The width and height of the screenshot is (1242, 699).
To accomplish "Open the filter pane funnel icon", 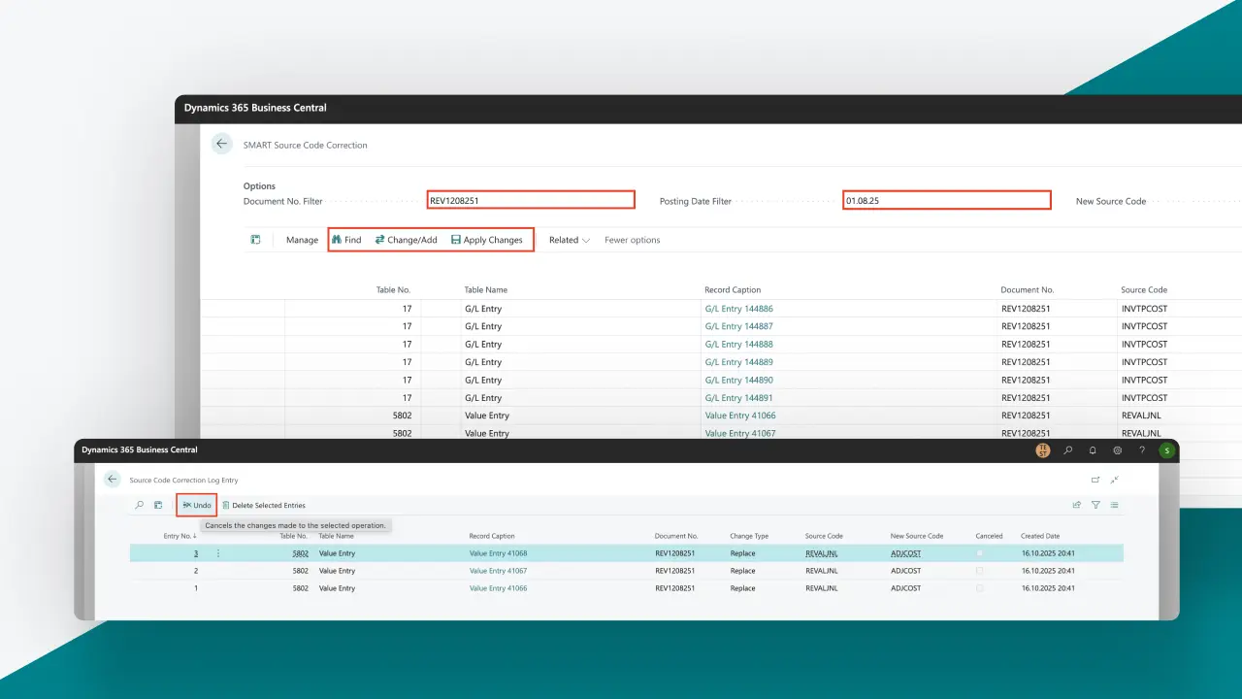I will point(1095,505).
